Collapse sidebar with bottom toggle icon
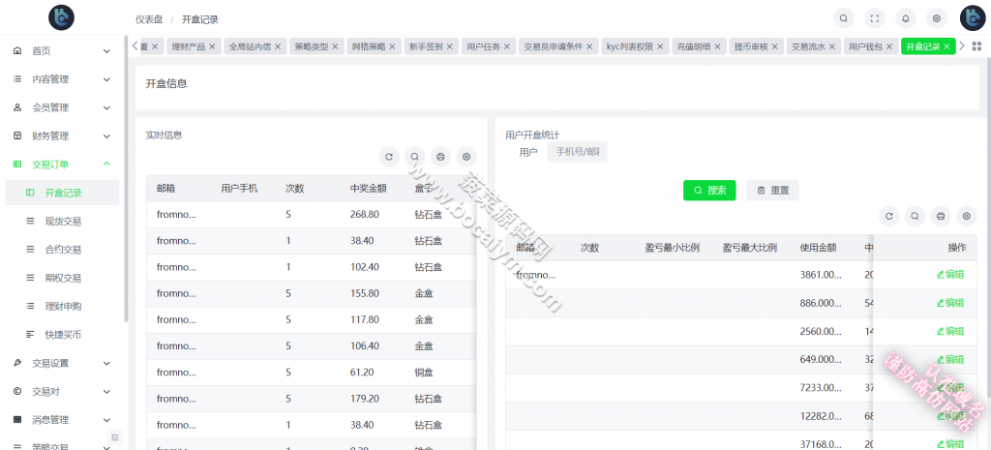 (114, 436)
